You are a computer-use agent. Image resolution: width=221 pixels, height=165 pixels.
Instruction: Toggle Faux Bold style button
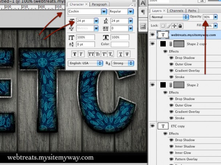75,54
